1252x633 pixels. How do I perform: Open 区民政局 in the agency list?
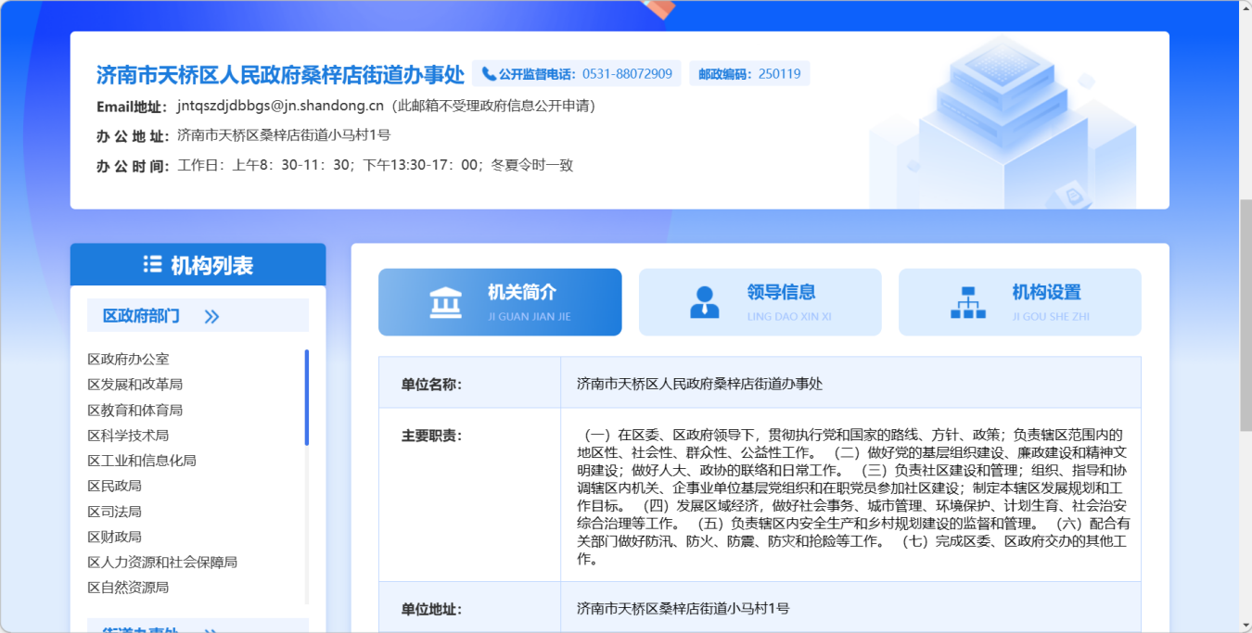click(114, 486)
